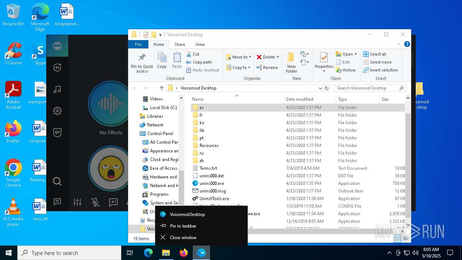Open Voicemod voice changer face icon
462x260 pixels.
pos(57,46)
